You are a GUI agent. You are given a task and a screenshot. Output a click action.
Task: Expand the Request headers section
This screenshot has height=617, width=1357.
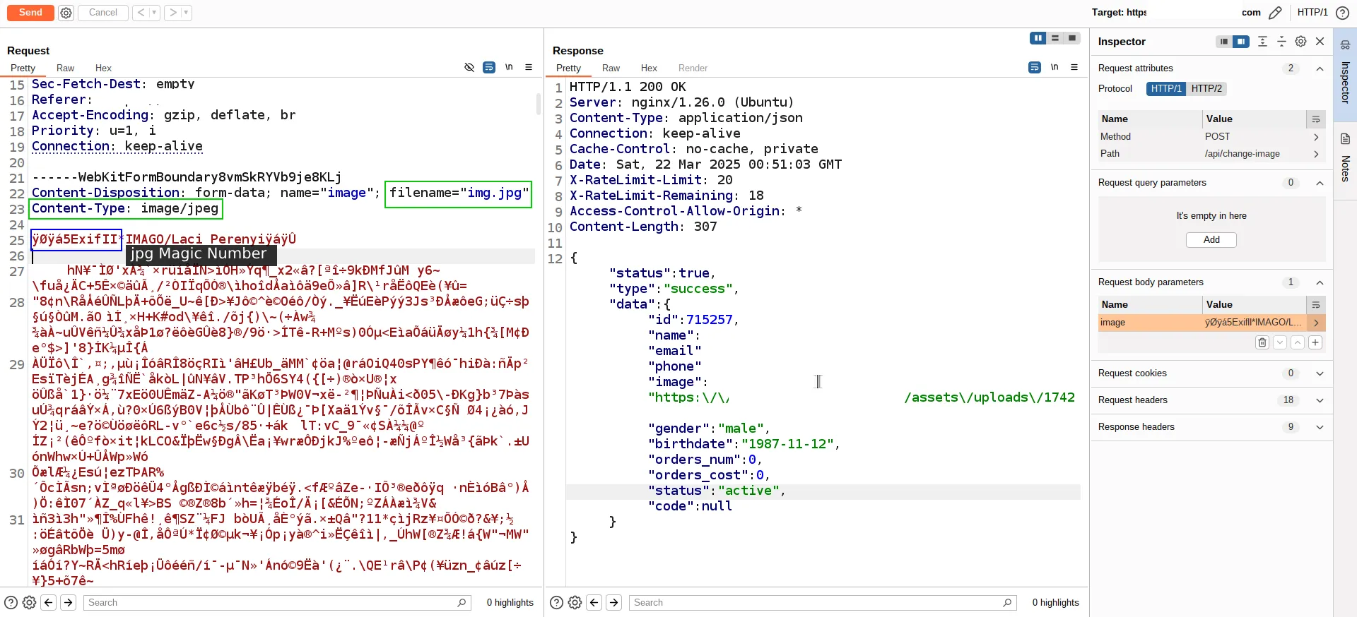[1319, 400]
